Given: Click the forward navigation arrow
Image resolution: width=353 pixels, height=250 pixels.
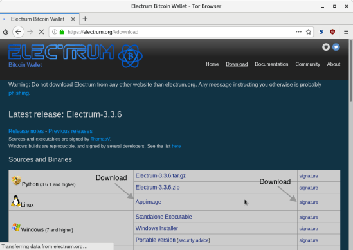Looking at the screenshot, I should point(30,32).
